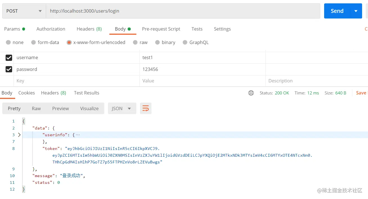Uncheck the username row checkbox
The height and width of the screenshot is (199, 368).
coord(9,58)
